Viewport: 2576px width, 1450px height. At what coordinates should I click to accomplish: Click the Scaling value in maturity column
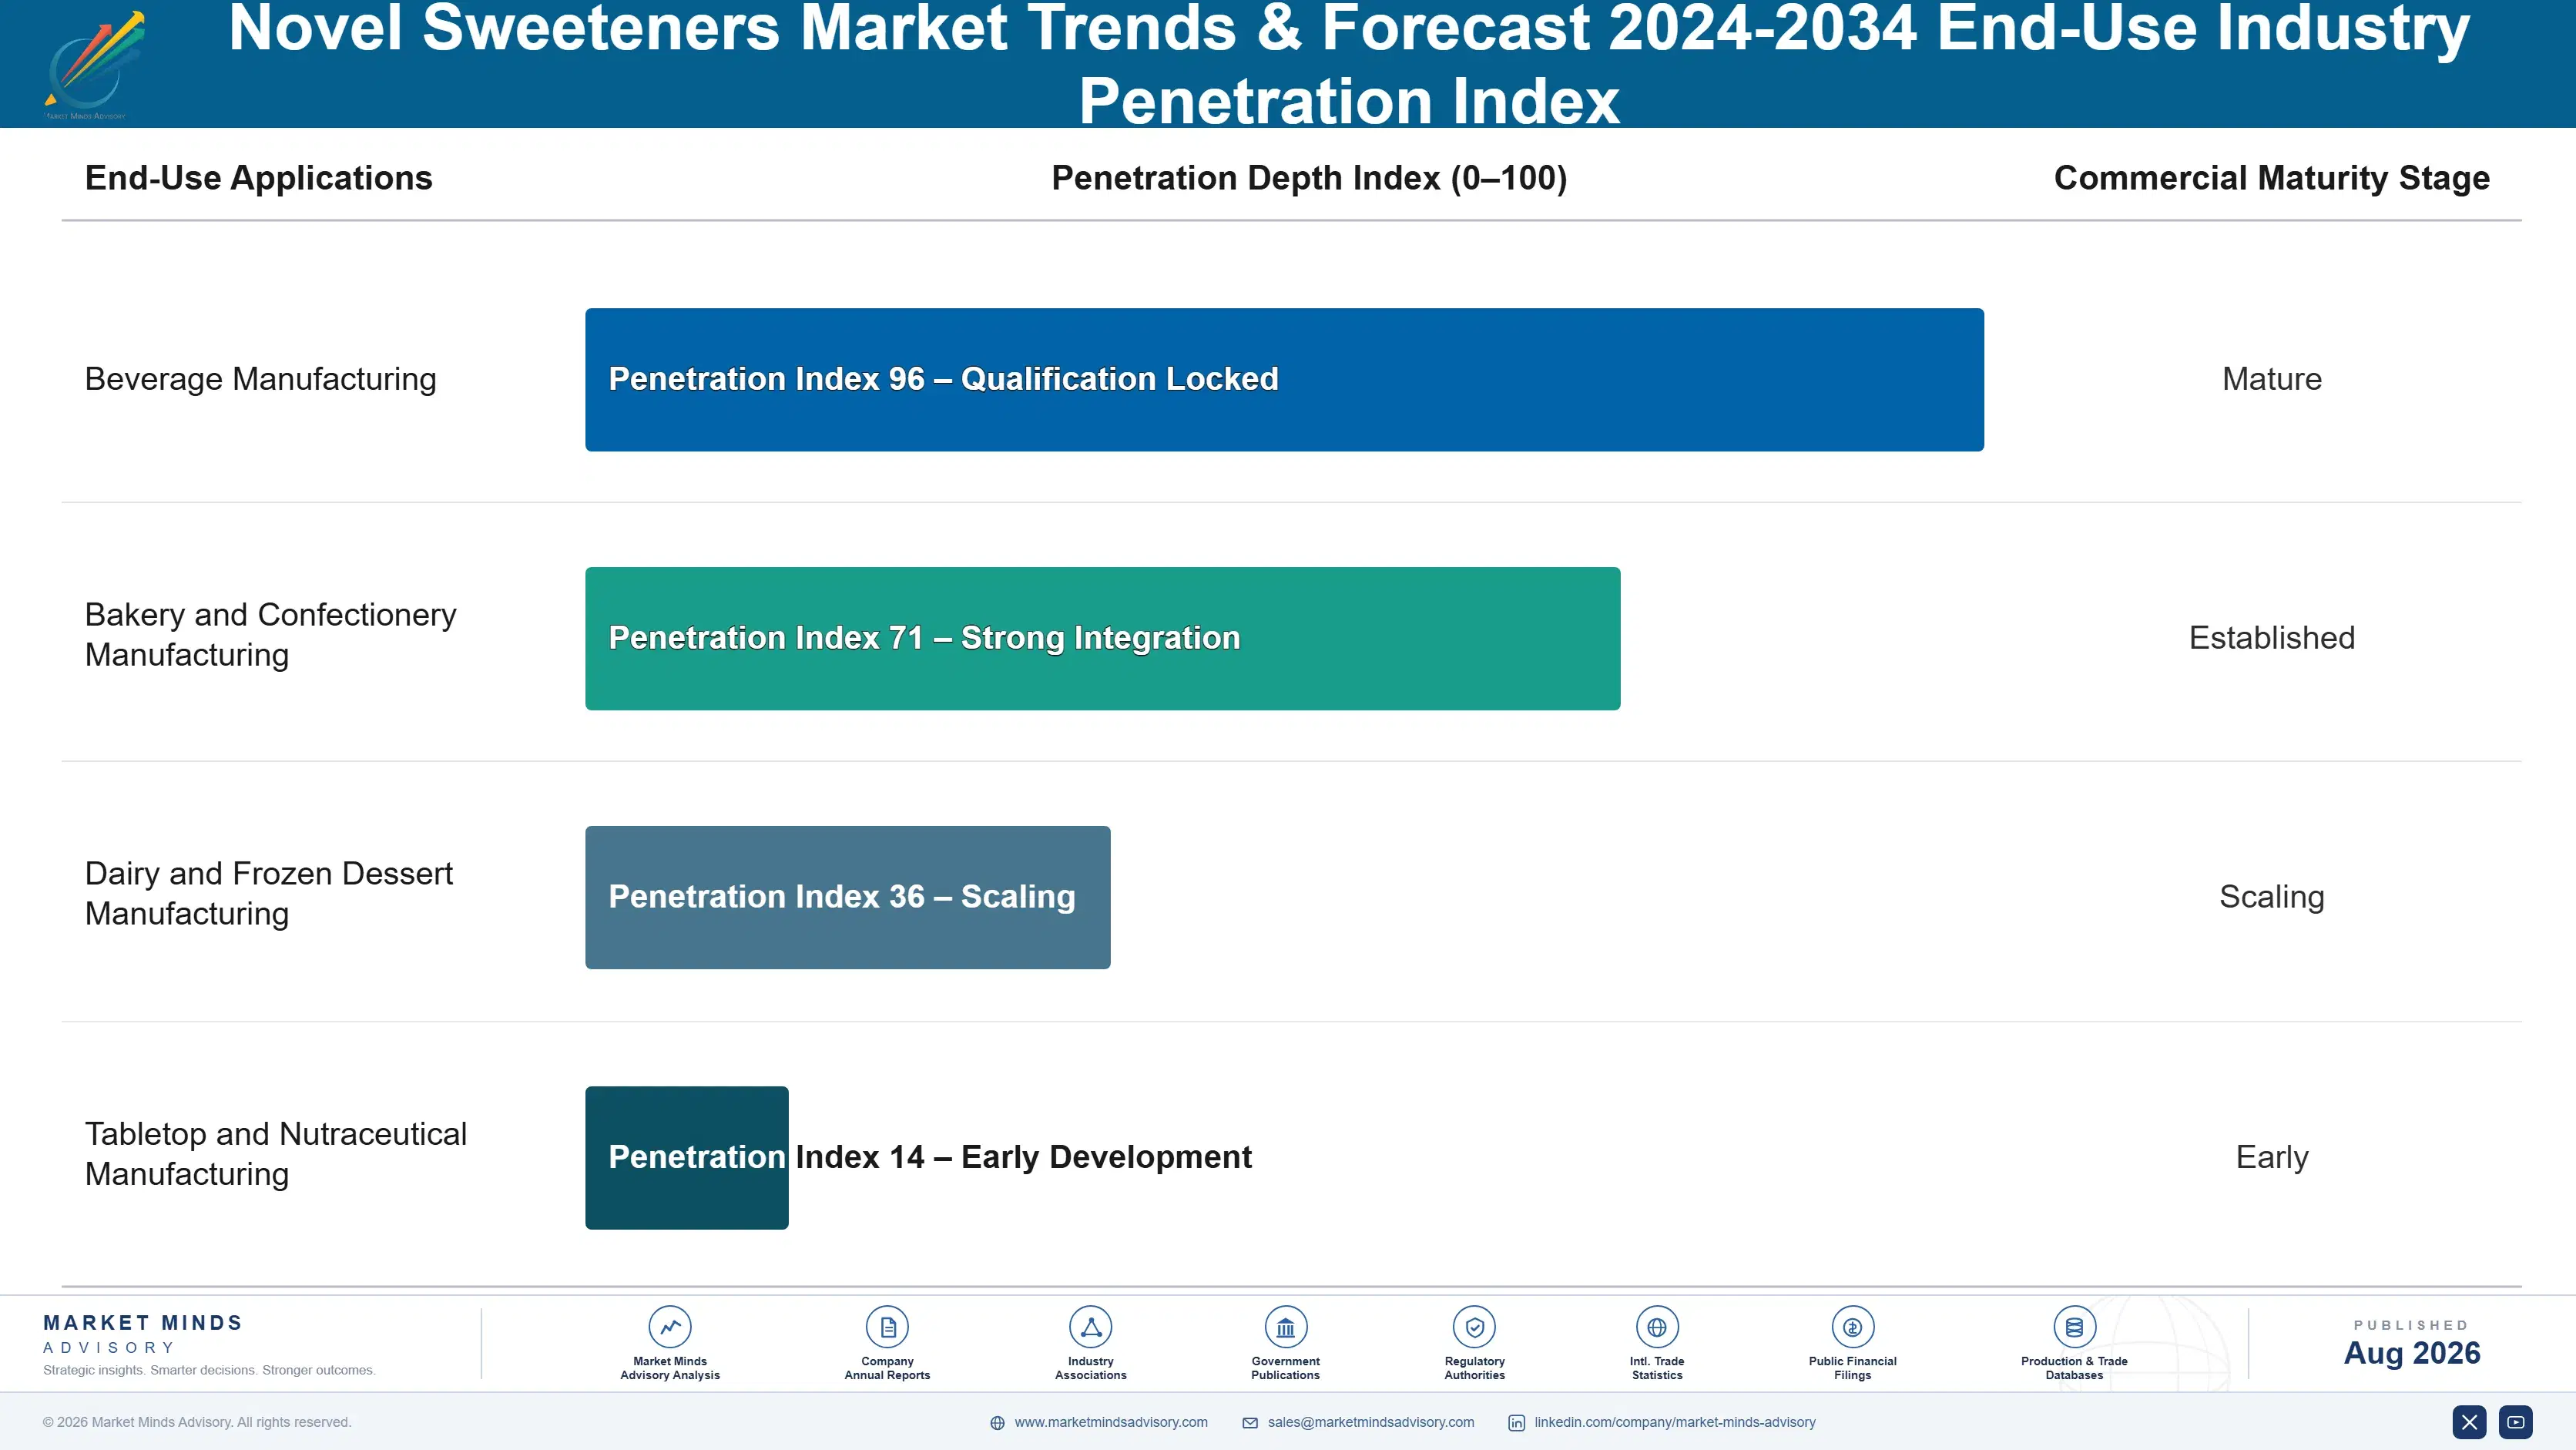(2271, 897)
